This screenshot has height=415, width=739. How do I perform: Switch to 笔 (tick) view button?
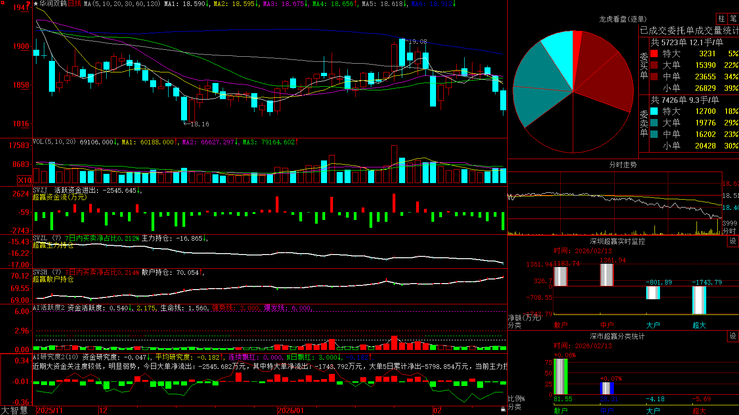[x=733, y=19]
